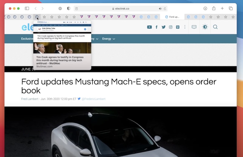Go back one page
The width and height of the screenshot is (243, 157).
(36, 8)
